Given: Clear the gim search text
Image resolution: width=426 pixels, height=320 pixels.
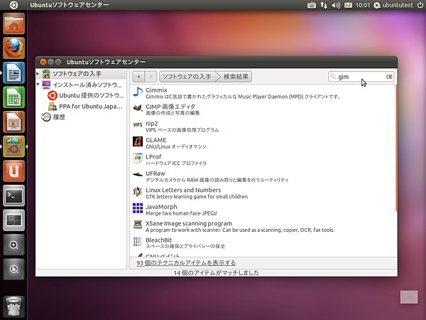Looking at the screenshot, I should (x=389, y=77).
